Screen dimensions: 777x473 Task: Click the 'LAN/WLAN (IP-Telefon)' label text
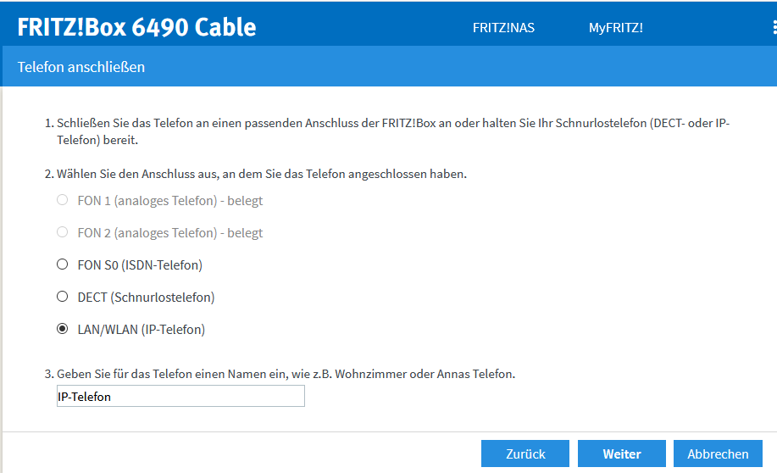[141, 330]
